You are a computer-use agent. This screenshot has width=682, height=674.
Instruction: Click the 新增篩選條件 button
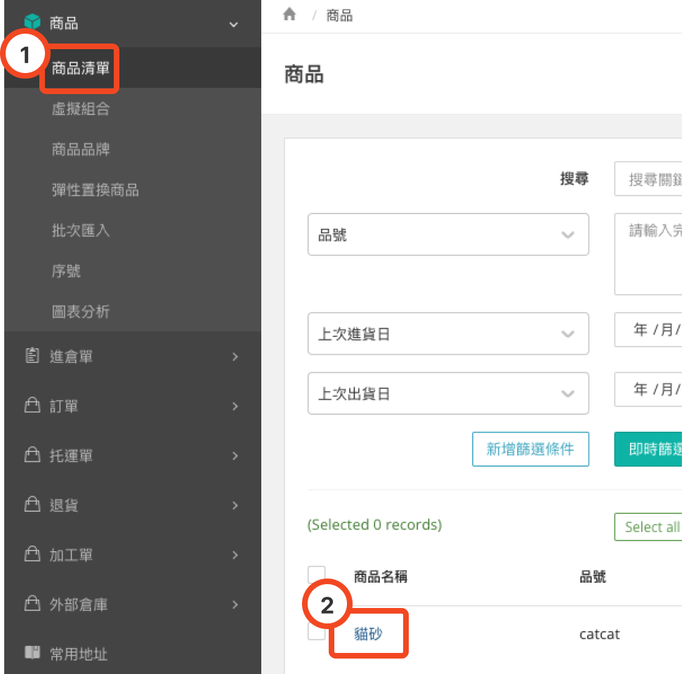[x=530, y=449]
